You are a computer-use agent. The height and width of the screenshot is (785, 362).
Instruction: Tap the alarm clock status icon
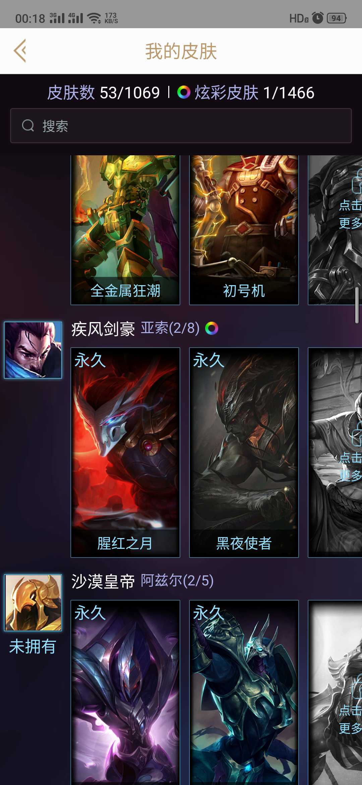coord(317,18)
